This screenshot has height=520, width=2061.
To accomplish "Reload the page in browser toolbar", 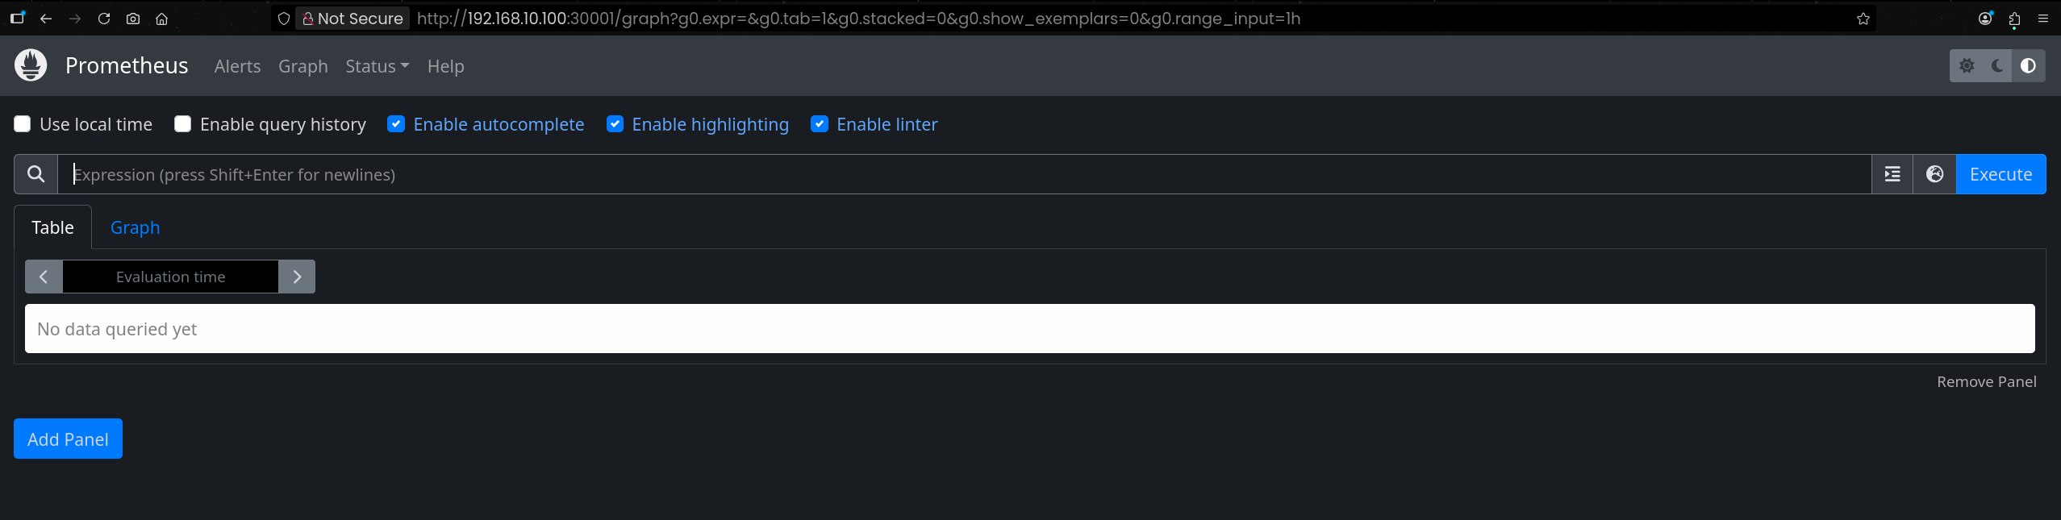I will click(104, 19).
